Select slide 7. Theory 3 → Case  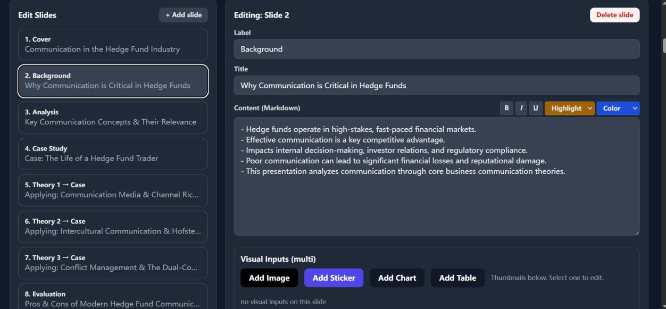click(113, 263)
